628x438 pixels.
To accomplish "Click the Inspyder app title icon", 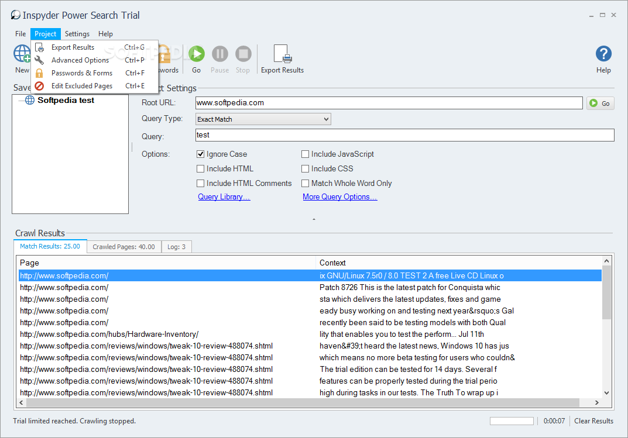I will [16, 15].
